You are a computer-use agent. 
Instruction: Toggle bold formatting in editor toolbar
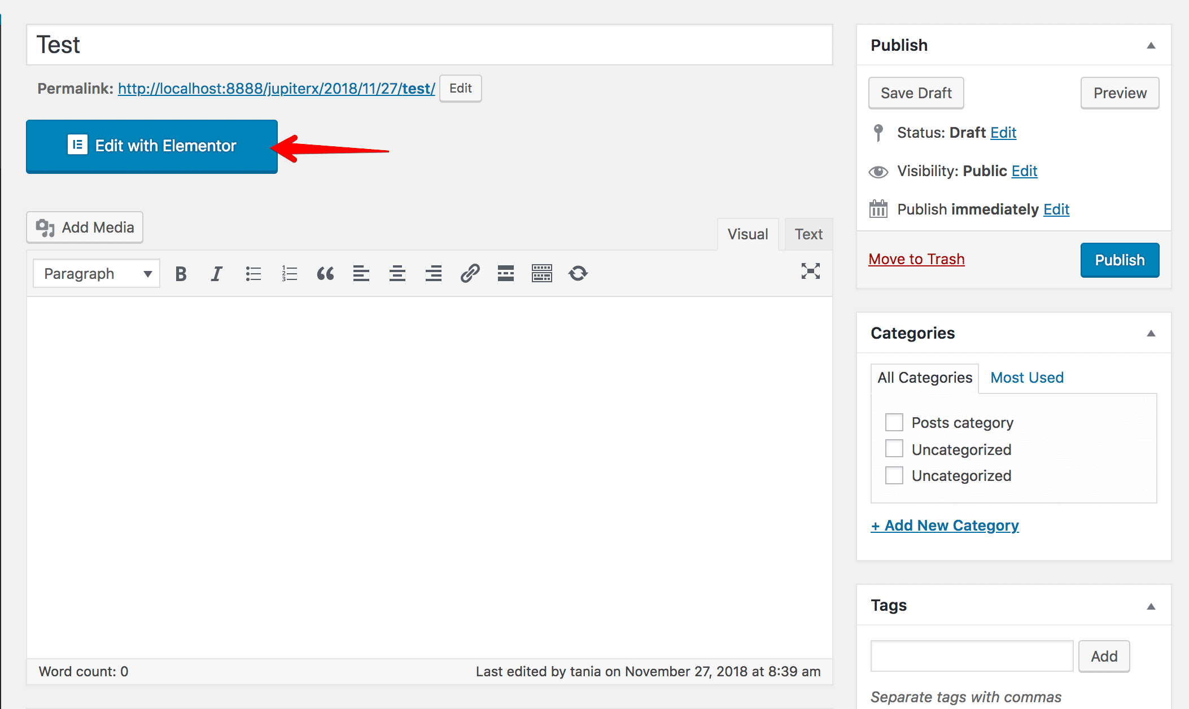(181, 274)
